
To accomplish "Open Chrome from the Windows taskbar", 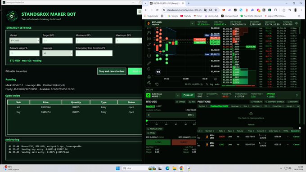I will pos(181,168).
